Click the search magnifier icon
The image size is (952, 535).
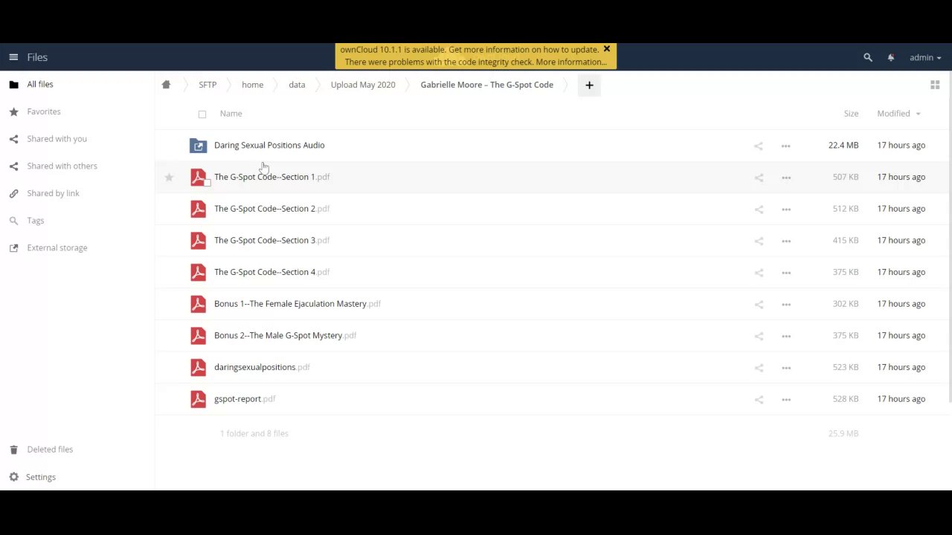tap(868, 57)
